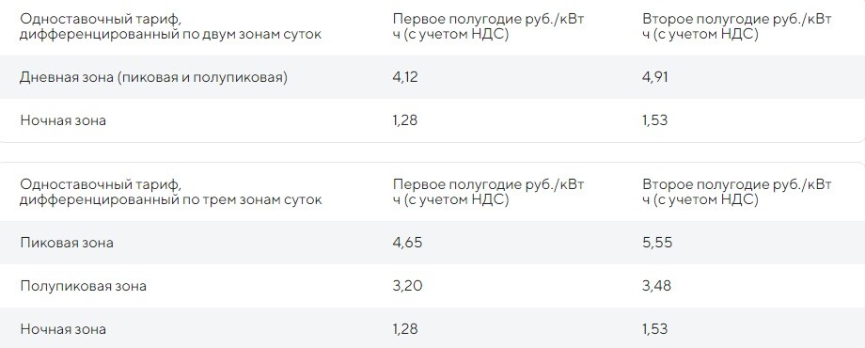This screenshot has width=865, height=348.
Task: Click peak zone second half-year value 5,55
Action: (657, 243)
